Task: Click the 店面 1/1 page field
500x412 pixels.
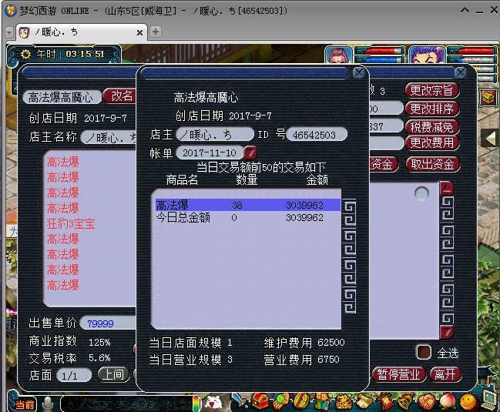Action: click(74, 375)
